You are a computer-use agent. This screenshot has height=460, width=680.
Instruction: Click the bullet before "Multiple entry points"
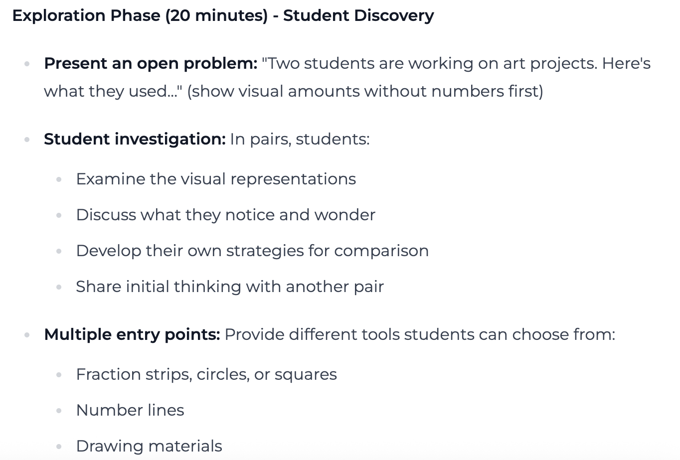click(27, 334)
